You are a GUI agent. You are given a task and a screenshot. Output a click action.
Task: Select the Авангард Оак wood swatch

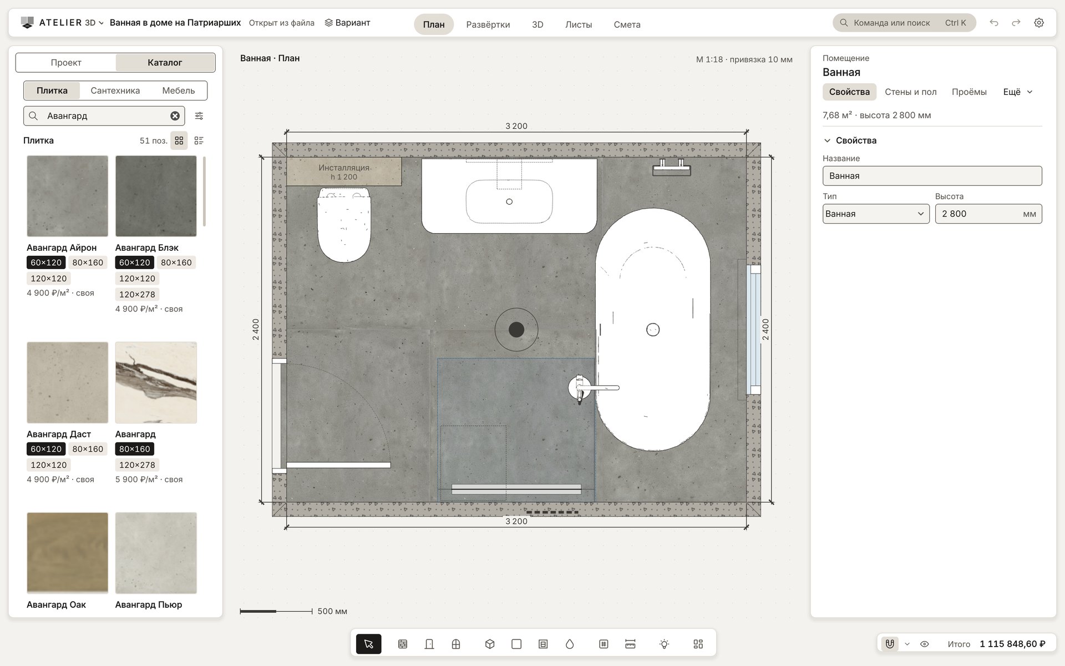coord(68,553)
